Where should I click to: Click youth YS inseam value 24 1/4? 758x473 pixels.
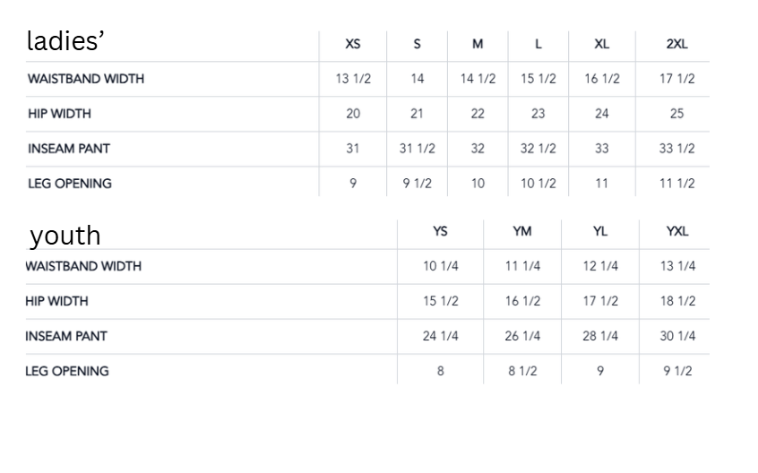(x=441, y=336)
